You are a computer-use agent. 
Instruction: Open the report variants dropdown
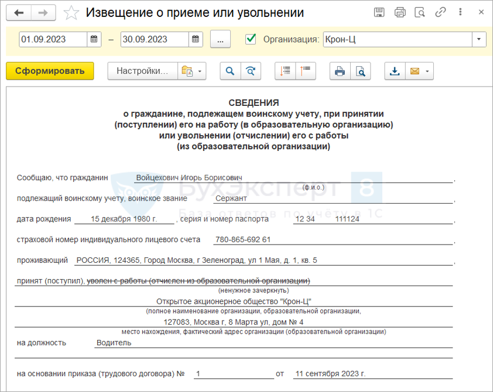click(x=193, y=71)
